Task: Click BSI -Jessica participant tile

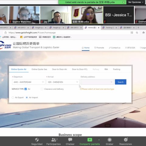Action: pyautogui.click(x=119, y=15)
